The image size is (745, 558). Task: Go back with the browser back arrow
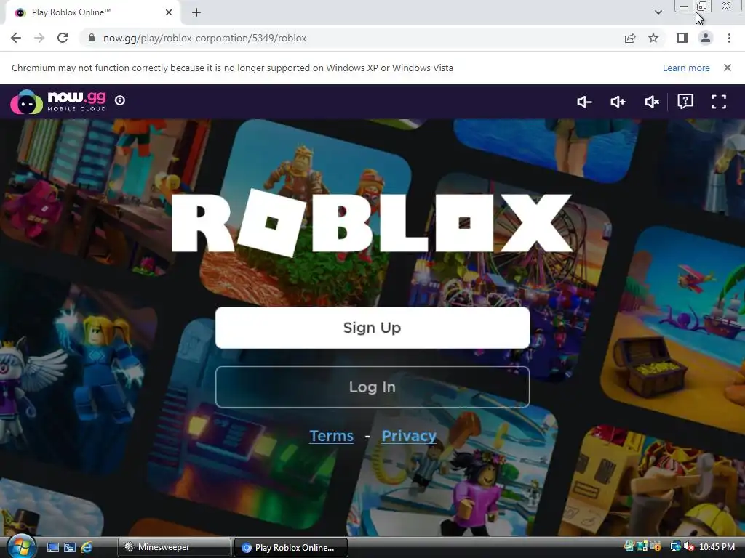click(16, 38)
